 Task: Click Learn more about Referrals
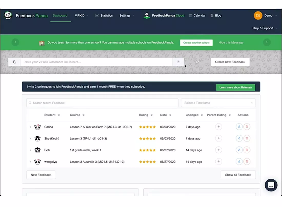coord(235,87)
